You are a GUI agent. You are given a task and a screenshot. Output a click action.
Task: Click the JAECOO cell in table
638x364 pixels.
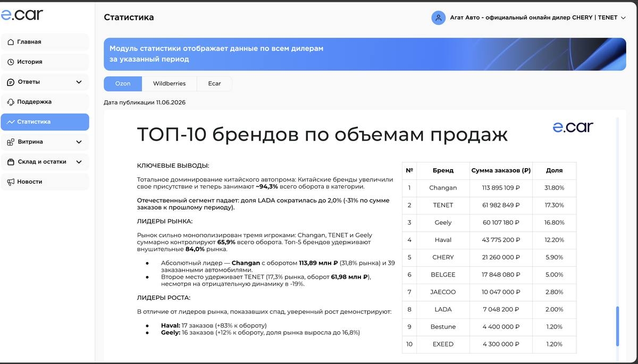(x=443, y=292)
